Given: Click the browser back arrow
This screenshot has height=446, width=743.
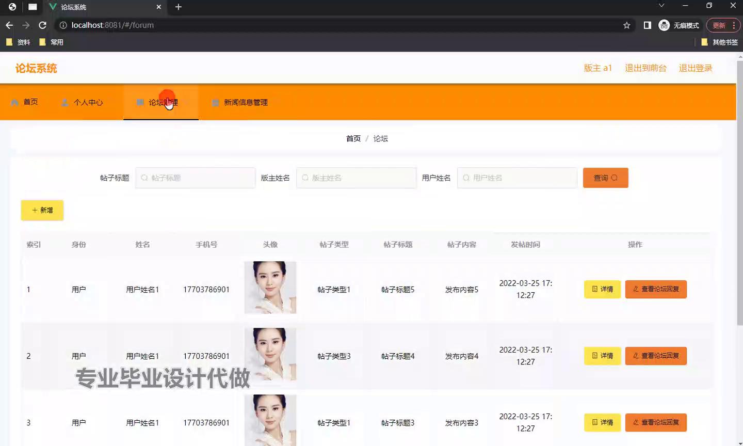Looking at the screenshot, I should (x=9, y=25).
